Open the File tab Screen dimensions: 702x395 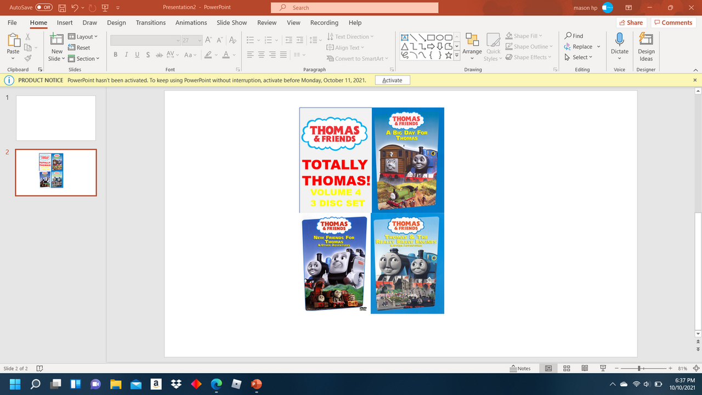pos(12,22)
